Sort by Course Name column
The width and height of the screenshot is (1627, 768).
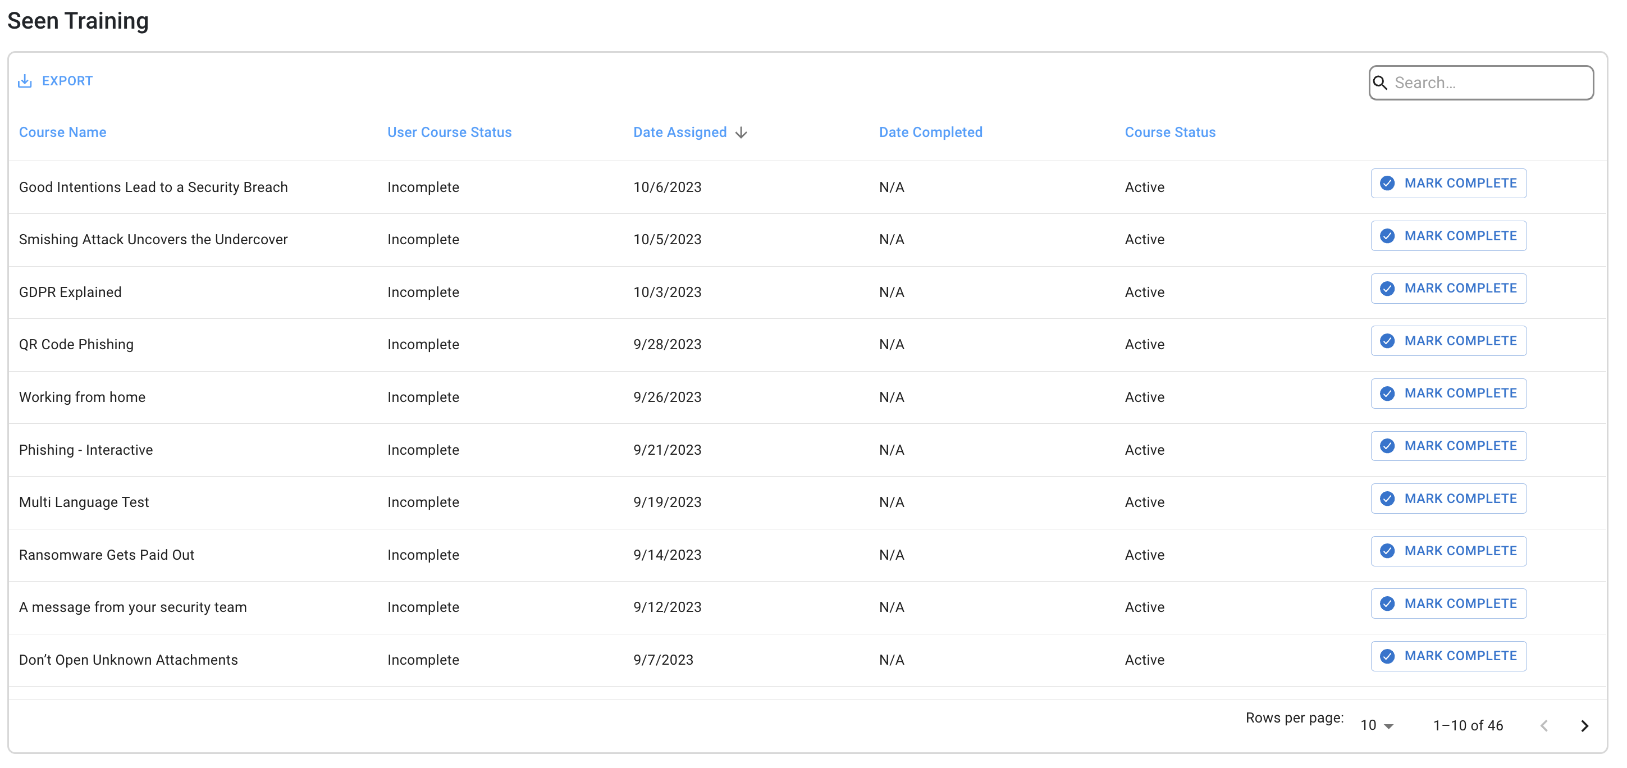tap(62, 132)
